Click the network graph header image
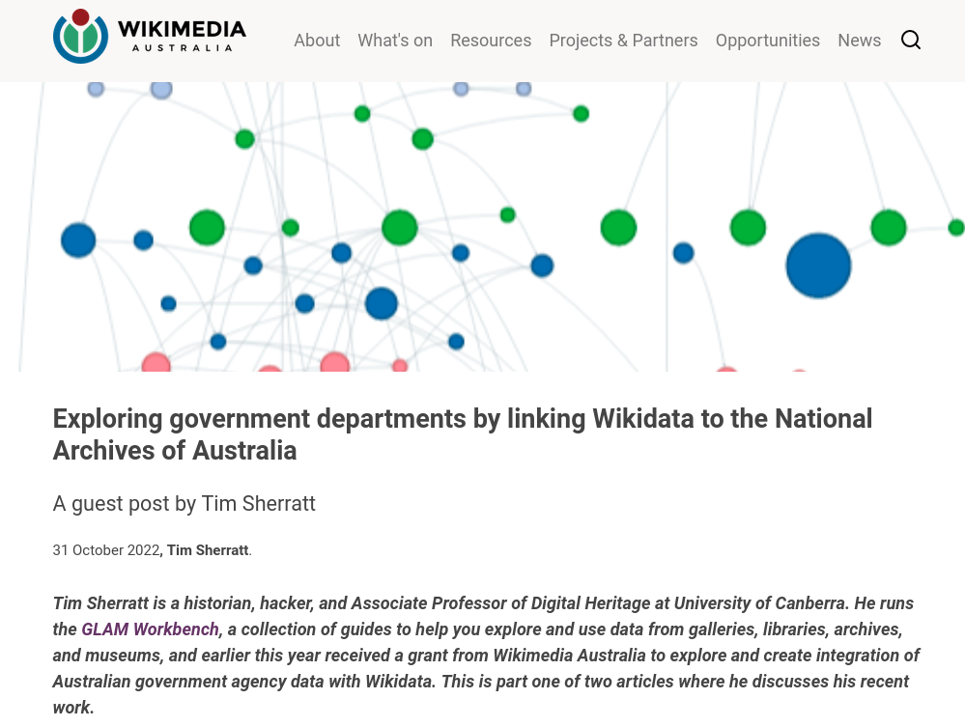The height and width of the screenshot is (727, 965). coord(483,226)
